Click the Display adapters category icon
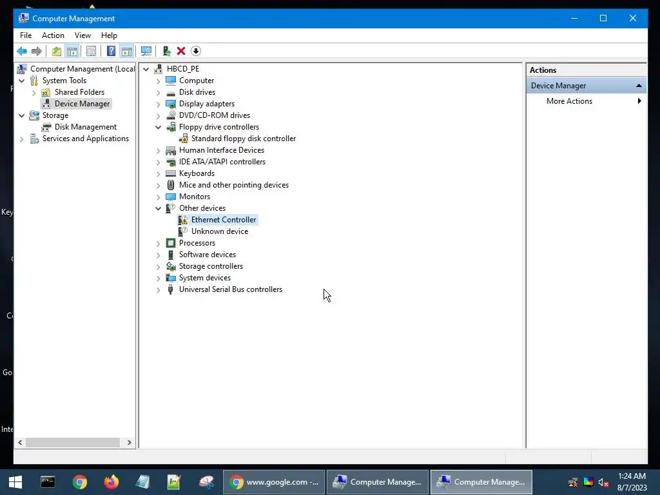The image size is (660, 495). coord(170,104)
